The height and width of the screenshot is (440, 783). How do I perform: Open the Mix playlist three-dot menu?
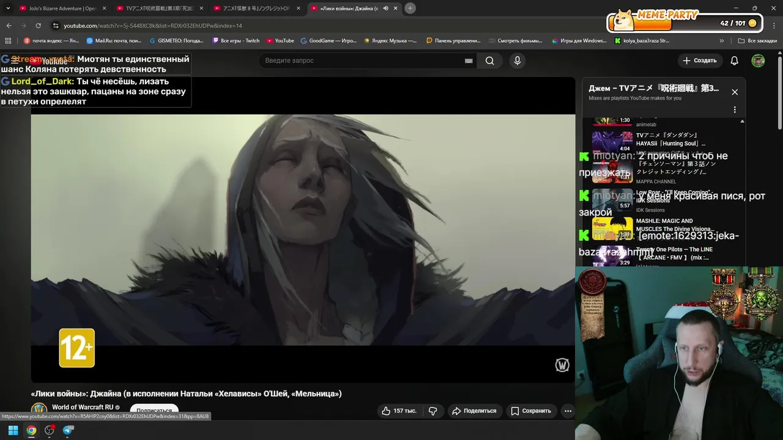click(x=735, y=110)
